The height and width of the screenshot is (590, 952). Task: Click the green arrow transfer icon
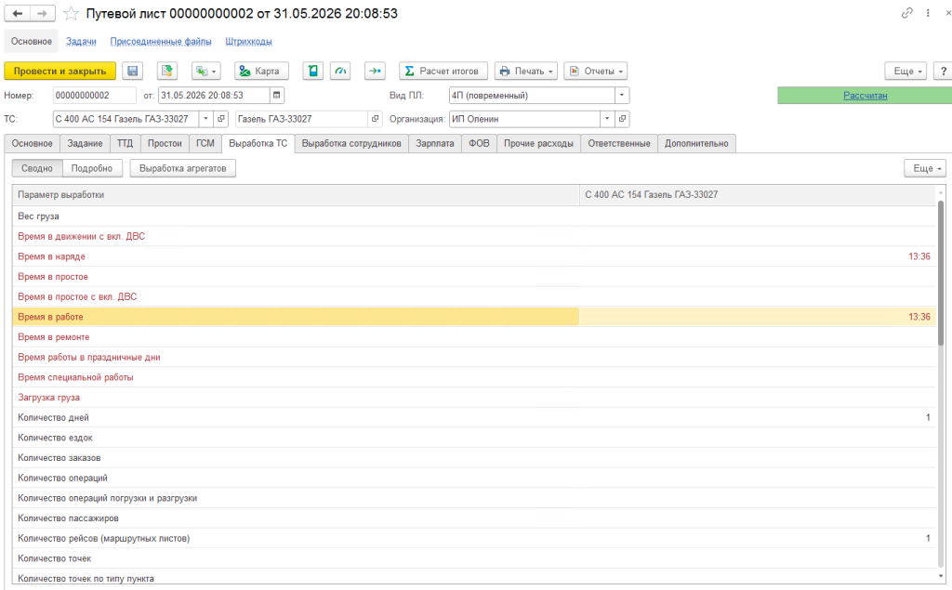376,71
